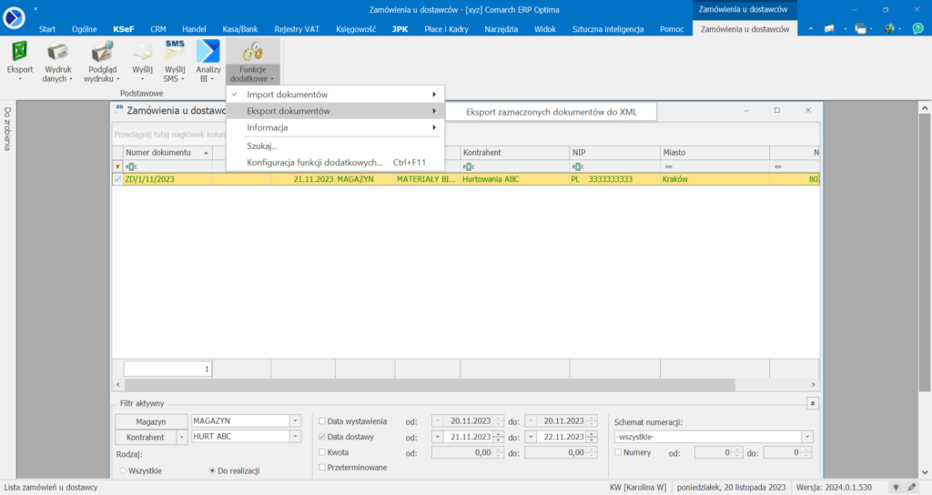The height and width of the screenshot is (495, 932).
Task: Open Podgląd wydruku print preview icon
Action: pyautogui.click(x=102, y=52)
